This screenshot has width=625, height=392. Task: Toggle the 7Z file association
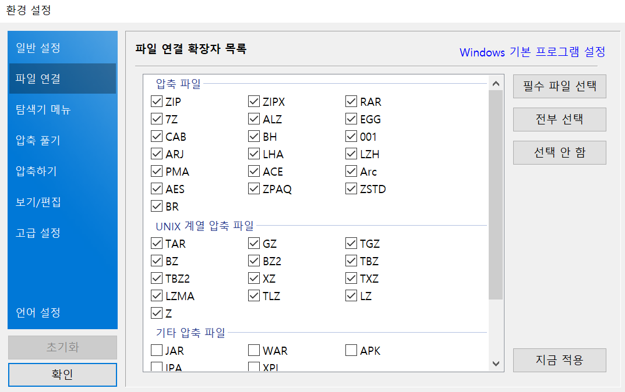156,119
